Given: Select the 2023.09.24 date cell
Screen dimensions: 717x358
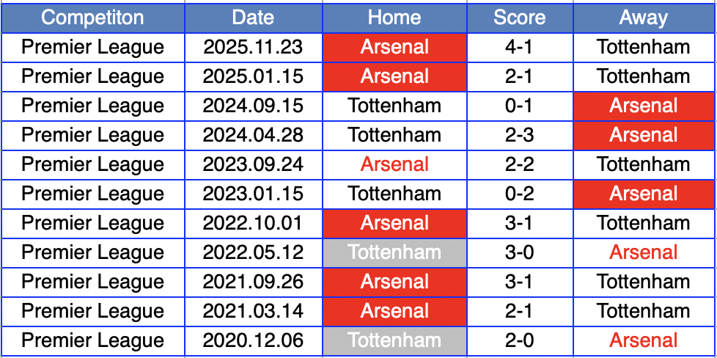Looking at the screenshot, I should 253,164.
